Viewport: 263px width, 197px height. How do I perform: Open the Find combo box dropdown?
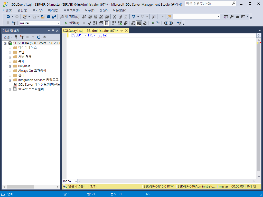[x=218, y=17]
